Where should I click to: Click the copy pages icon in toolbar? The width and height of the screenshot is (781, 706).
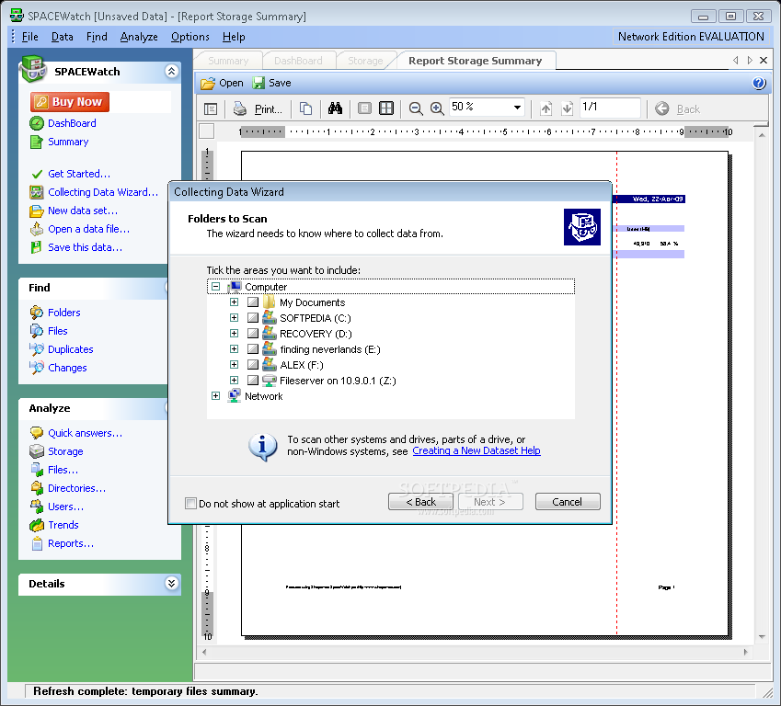[305, 108]
